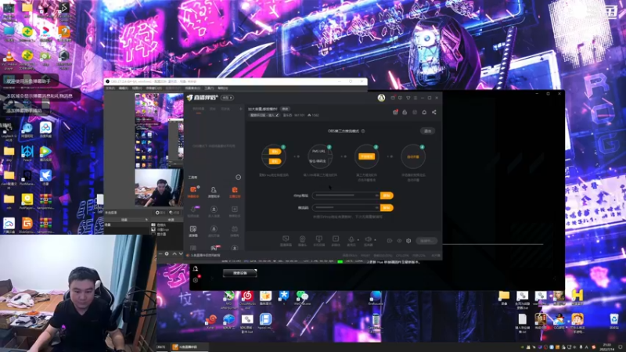Open the NetEase CloudMusic desktop icon

(247, 300)
